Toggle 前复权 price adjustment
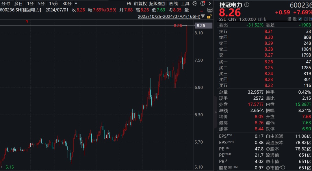The height and width of the screenshot is (171, 312). coord(140,4)
